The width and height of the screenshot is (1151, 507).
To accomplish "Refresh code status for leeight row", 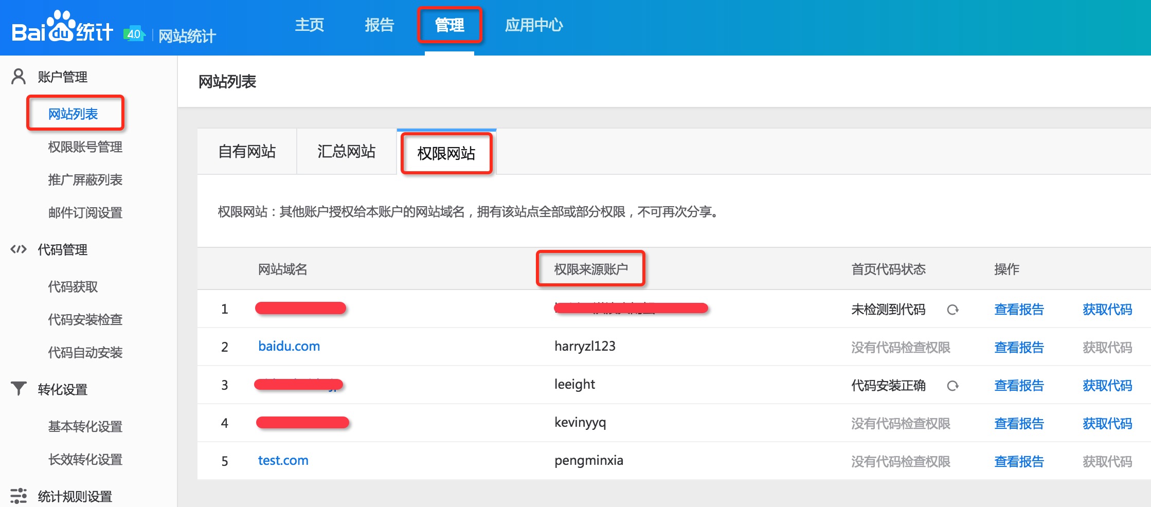I will tap(952, 386).
